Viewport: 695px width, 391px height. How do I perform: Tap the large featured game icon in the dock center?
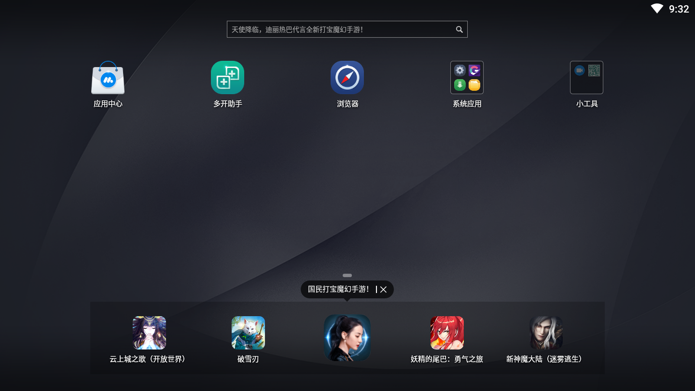[x=347, y=337]
